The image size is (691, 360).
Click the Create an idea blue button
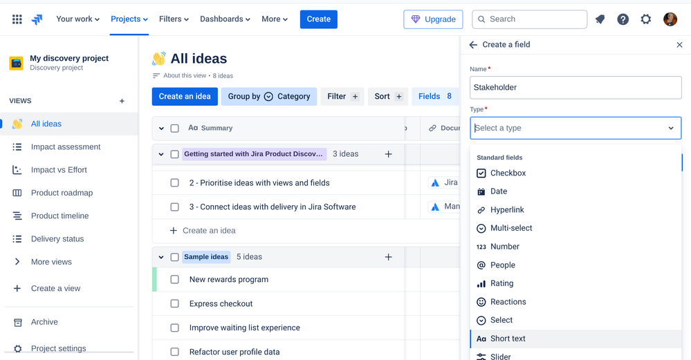(185, 97)
